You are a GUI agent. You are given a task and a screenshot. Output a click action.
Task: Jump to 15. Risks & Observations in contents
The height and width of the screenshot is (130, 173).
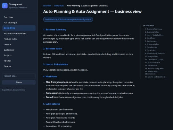(x=151, y=73)
